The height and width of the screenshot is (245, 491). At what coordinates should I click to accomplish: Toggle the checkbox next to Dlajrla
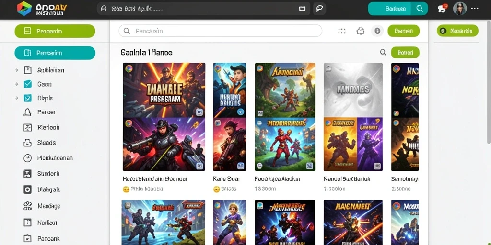pyautogui.click(x=27, y=98)
